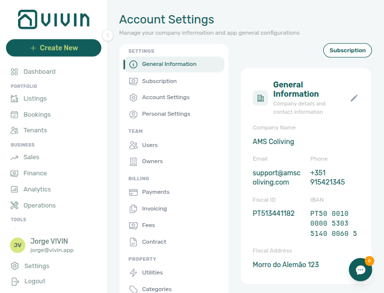
Task: Open Finance from the sidebar
Action: coord(35,173)
